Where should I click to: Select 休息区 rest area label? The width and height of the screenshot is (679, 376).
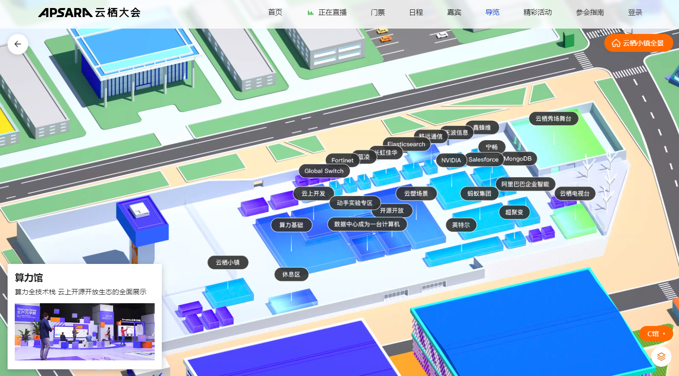pos(291,275)
